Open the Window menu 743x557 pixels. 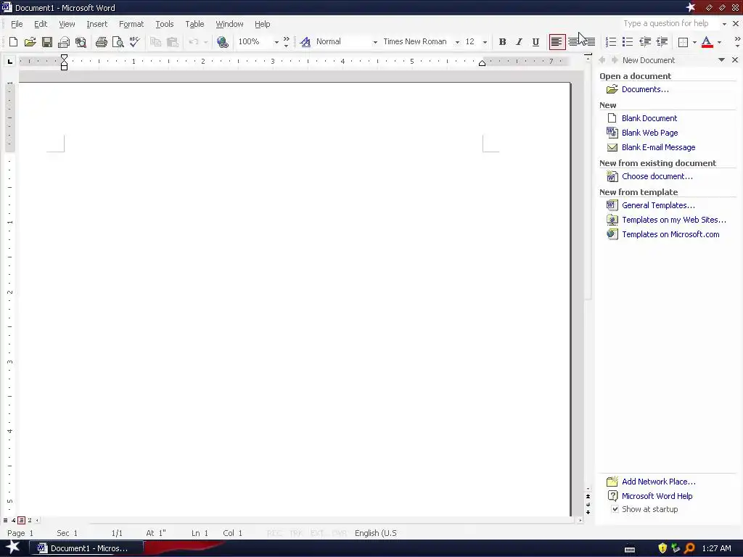pos(229,24)
